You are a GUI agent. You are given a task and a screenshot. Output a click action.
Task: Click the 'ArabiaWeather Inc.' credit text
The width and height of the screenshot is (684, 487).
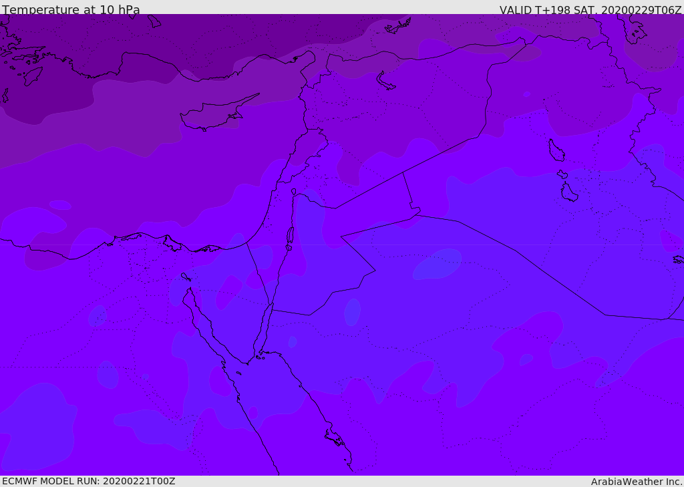click(636, 482)
